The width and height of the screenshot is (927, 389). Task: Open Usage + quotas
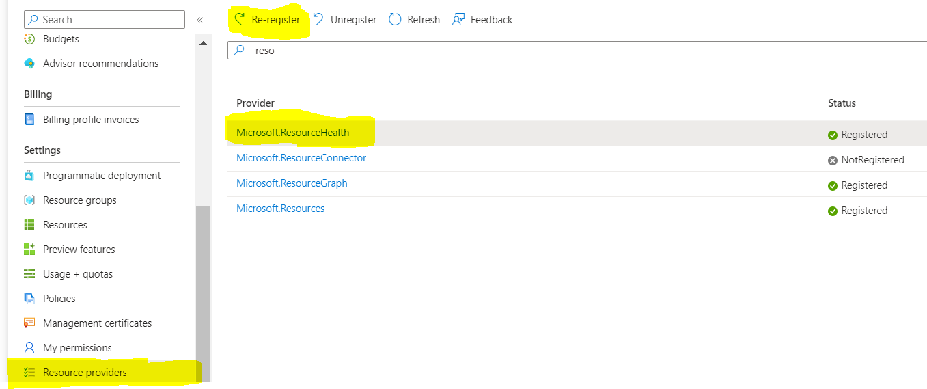(x=78, y=274)
